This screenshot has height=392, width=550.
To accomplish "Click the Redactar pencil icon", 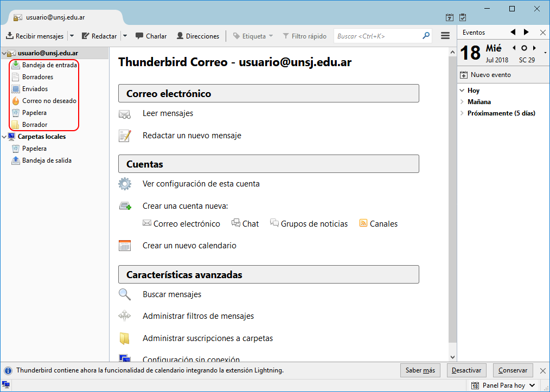I will (x=85, y=36).
